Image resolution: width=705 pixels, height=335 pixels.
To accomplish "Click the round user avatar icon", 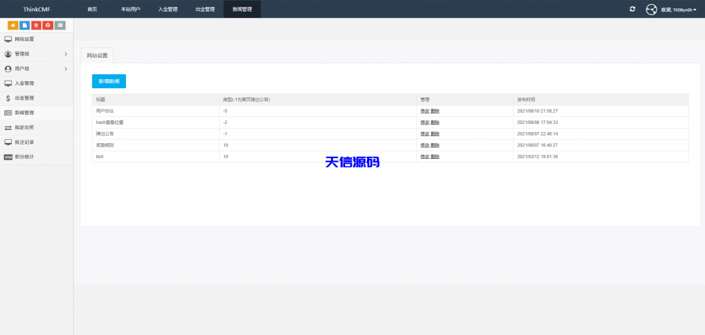I will pos(651,9).
